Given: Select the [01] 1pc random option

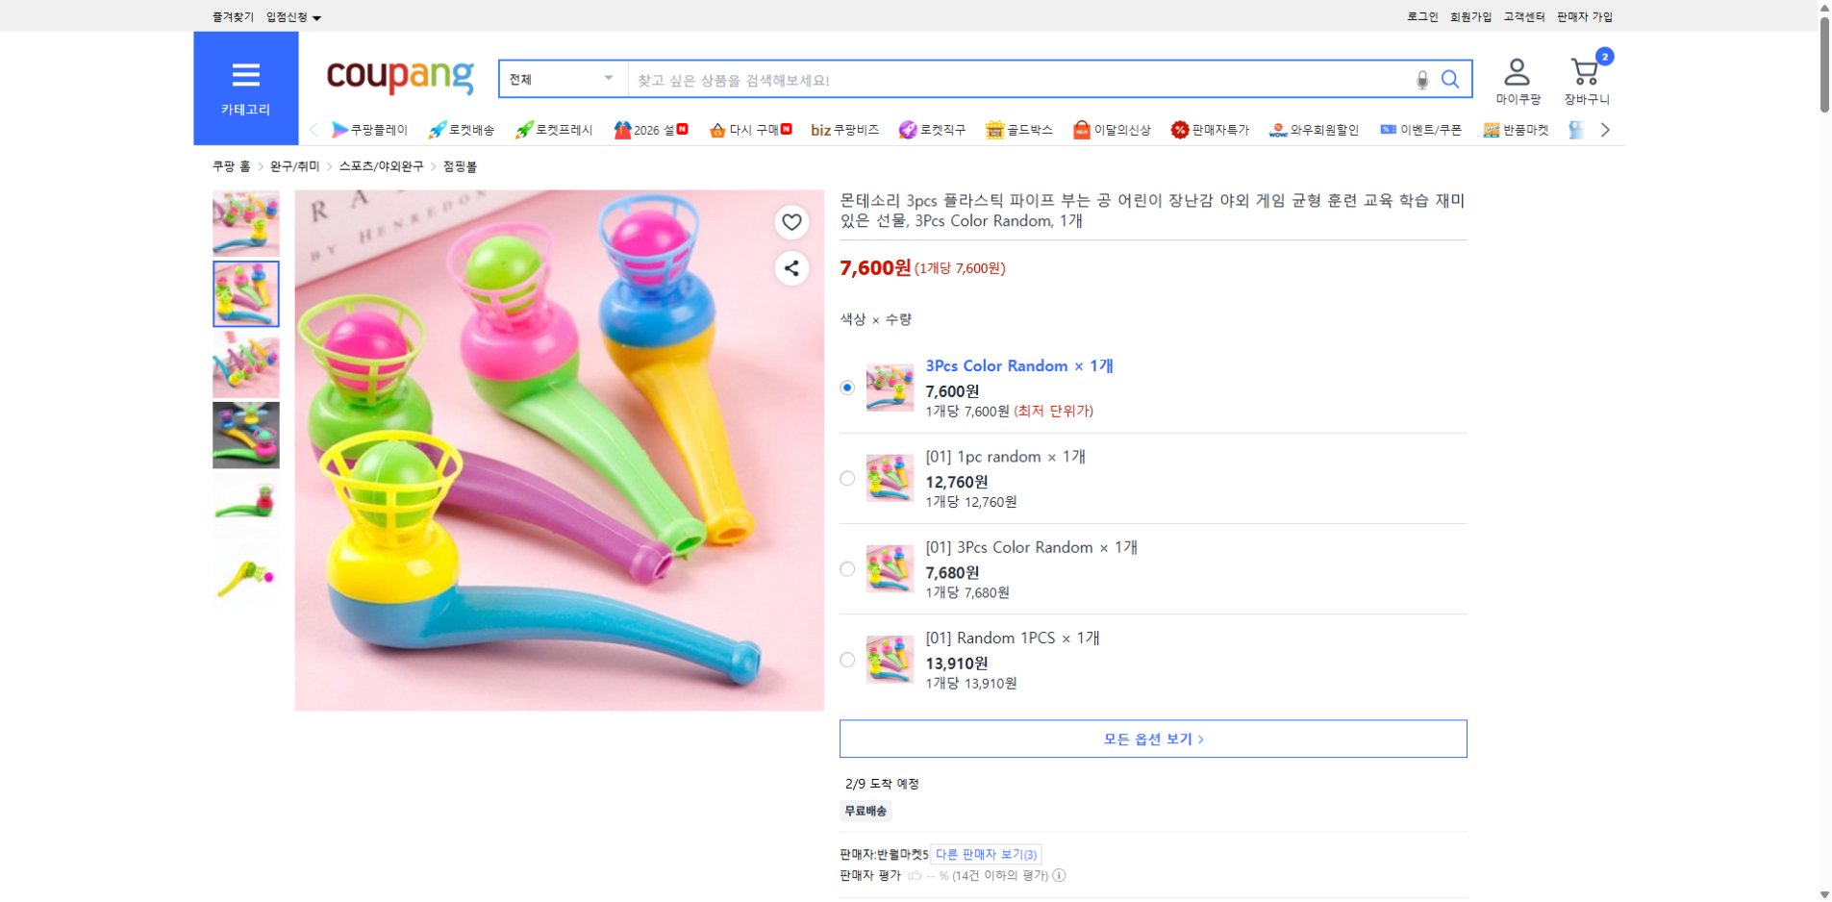Looking at the screenshot, I should click(x=847, y=478).
